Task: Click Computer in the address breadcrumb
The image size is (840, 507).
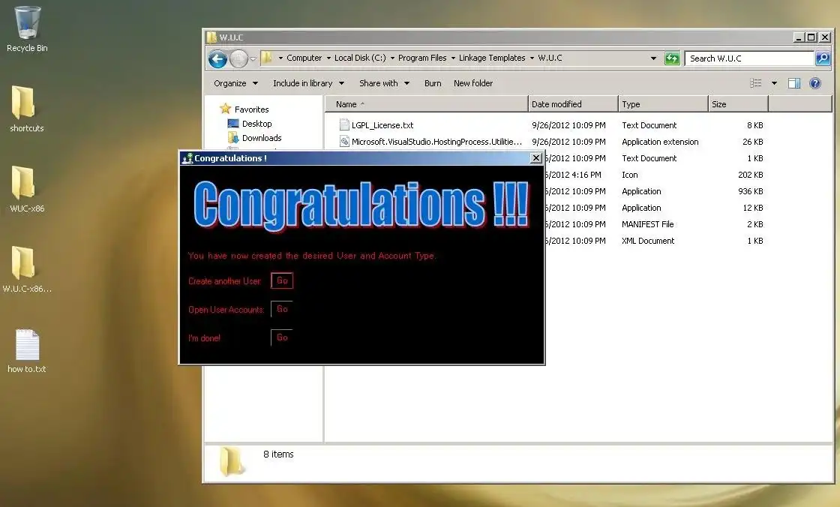Action: click(304, 58)
